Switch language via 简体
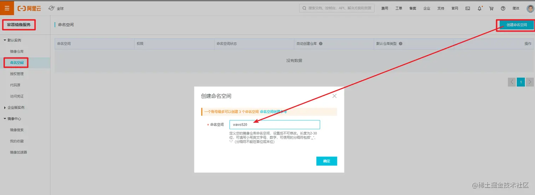Screen dimensions: 535x195 coord(516,8)
